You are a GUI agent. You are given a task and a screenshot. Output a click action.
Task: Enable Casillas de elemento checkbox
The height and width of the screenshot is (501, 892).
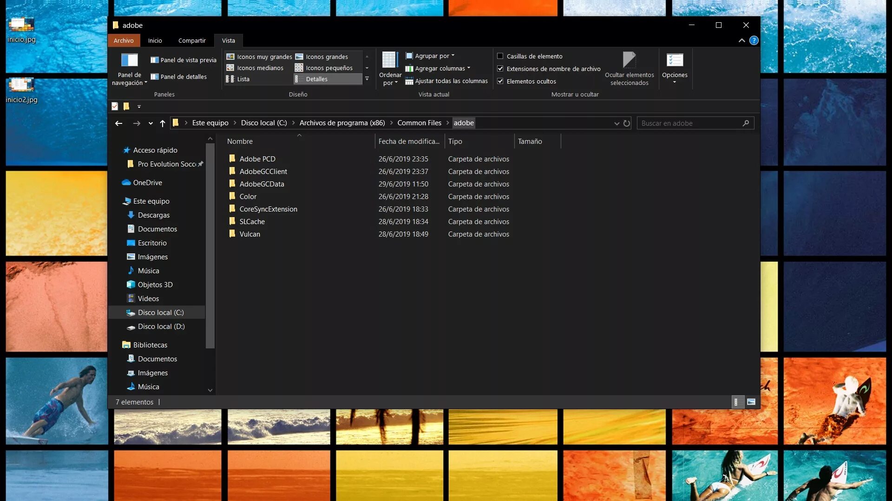pyautogui.click(x=500, y=56)
